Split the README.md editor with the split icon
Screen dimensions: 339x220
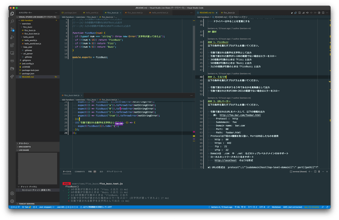coord(323,12)
